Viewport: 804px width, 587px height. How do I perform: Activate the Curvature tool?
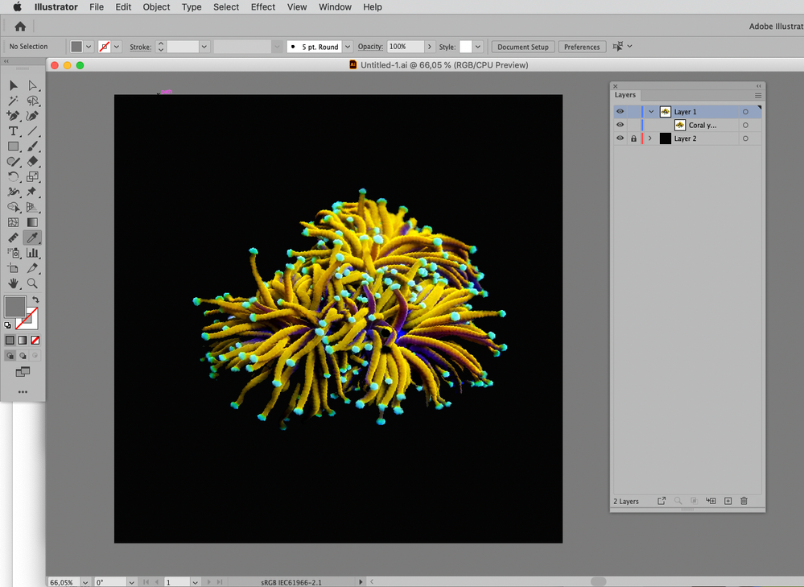coord(32,116)
